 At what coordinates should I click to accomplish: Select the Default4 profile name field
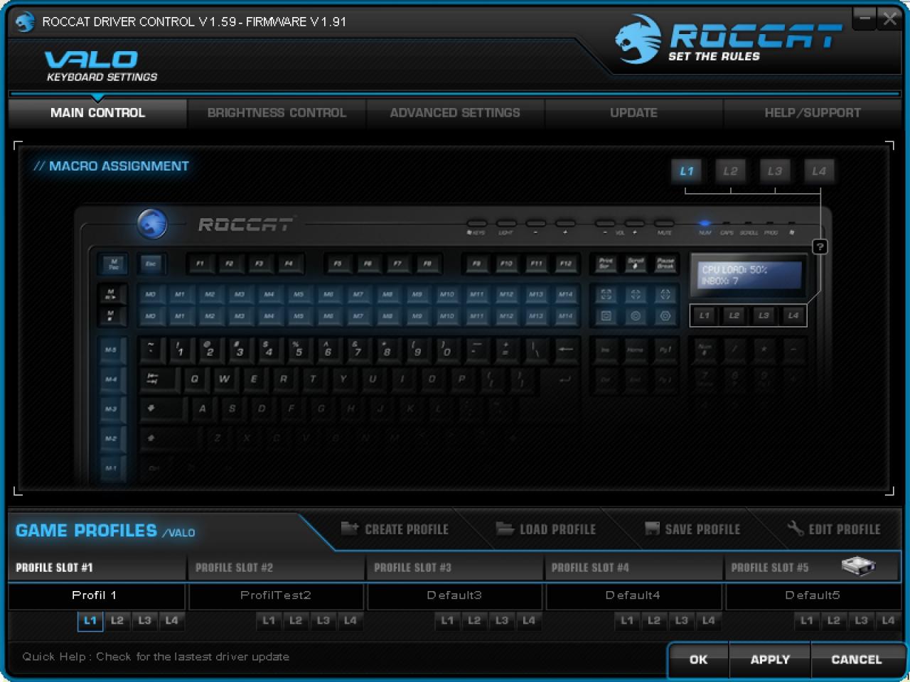633,595
